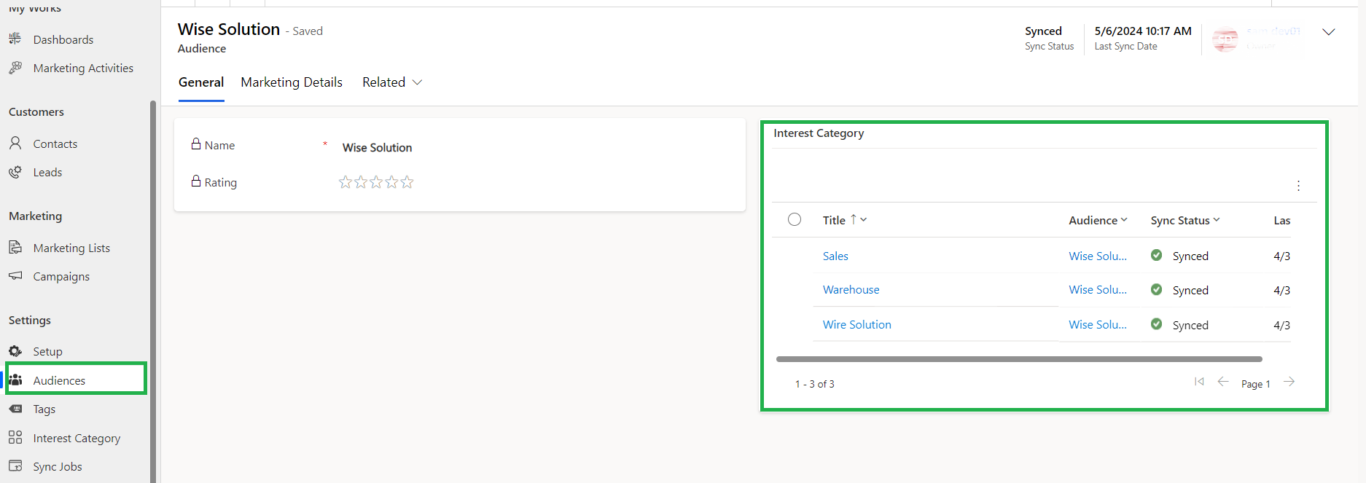The height and width of the screenshot is (483, 1366).
Task: Click the more commands ellipsis in Interest Category
Action: (x=1298, y=186)
